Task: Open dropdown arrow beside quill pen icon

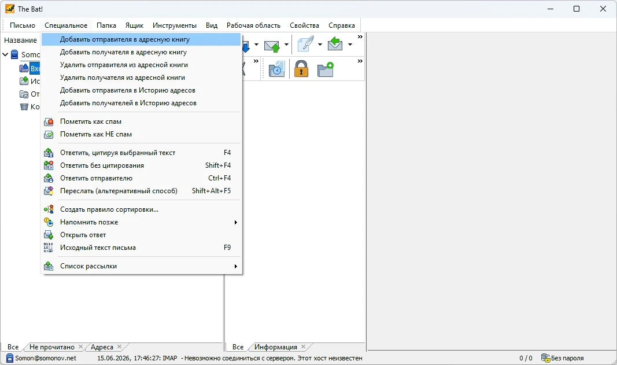Action: [x=320, y=45]
